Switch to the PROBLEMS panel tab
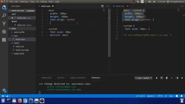The height and width of the screenshot is (104, 185). pos(46,78)
